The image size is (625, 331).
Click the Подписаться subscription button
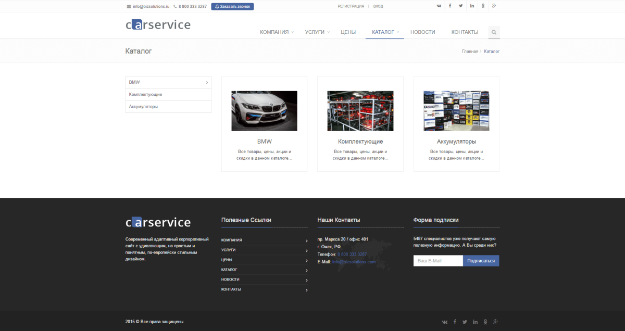(481, 260)
